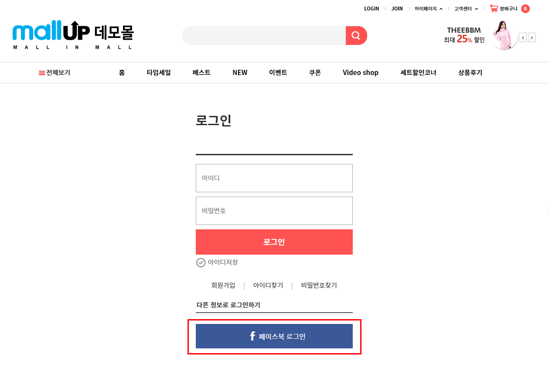Click the 비밀번호찾기 link
549x385 pixels.
[x=319, y=286]
